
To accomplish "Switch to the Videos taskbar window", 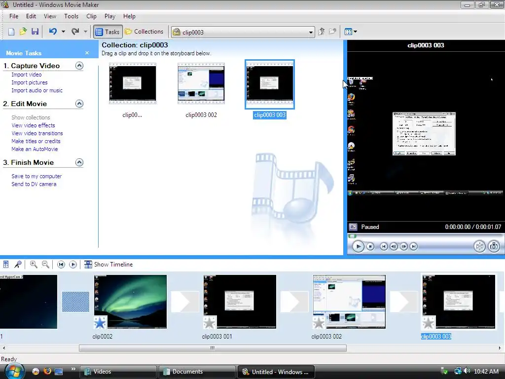I will coord(118,372).
